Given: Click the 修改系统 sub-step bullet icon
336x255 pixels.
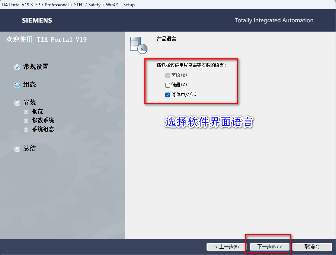Looking at the screenshot, I should pos(26,121).
